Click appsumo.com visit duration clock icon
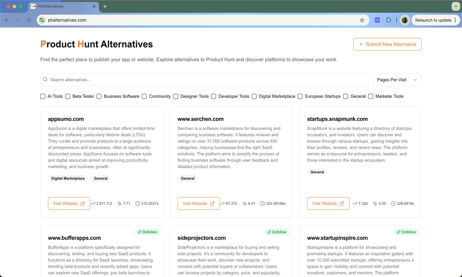This screenshot has height=277, width=462. click(138, 203)
